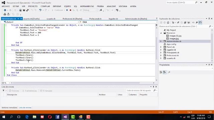The image size is (214, 120).
Task: Click the Sync with Active Document icon
Action: 178,23
